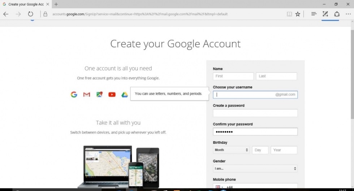Click the padlock security icon in address bar
The image size is (354, 191).
click(46, 14)
